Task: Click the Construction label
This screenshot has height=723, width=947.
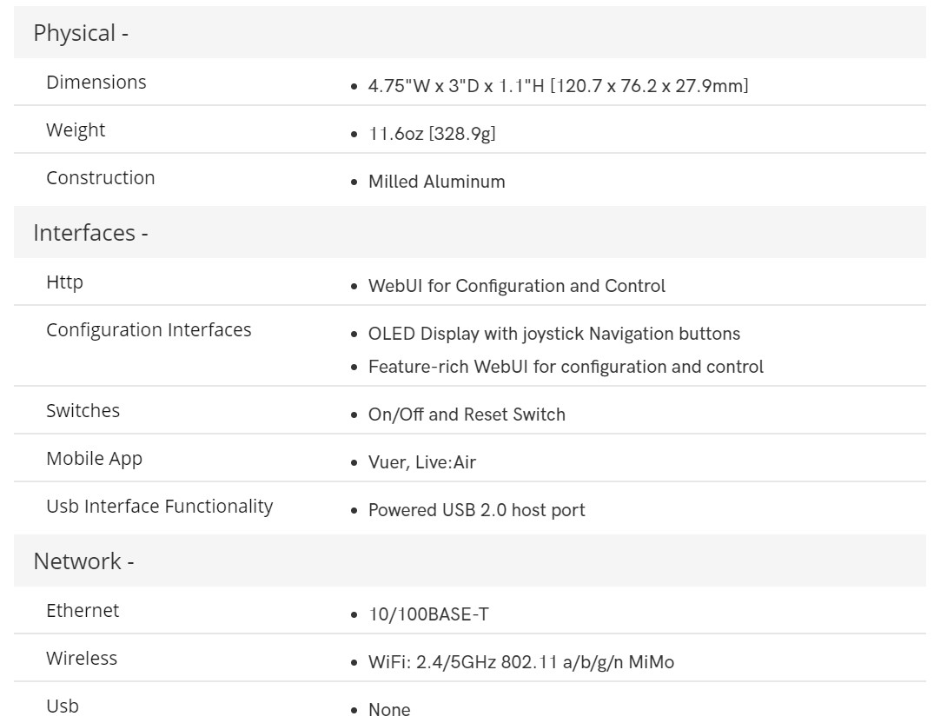Action: pos(100,177)
